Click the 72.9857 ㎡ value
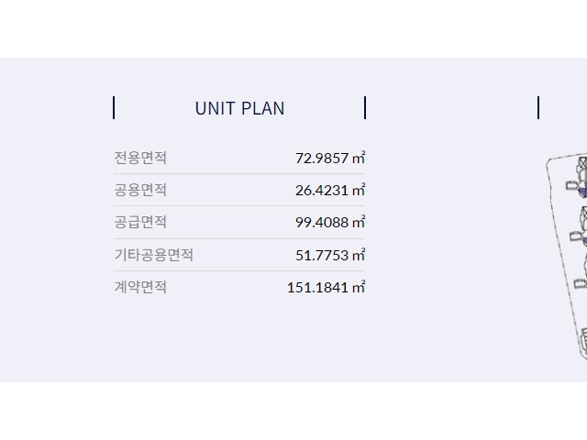 point(330,158)
